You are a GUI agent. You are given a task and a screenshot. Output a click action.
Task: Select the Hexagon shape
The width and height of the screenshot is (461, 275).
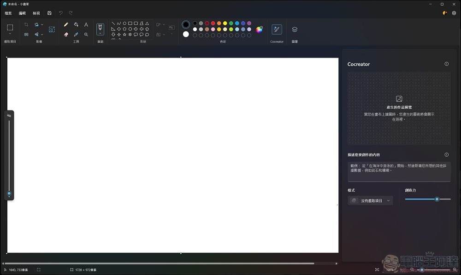tap(130, 29)
